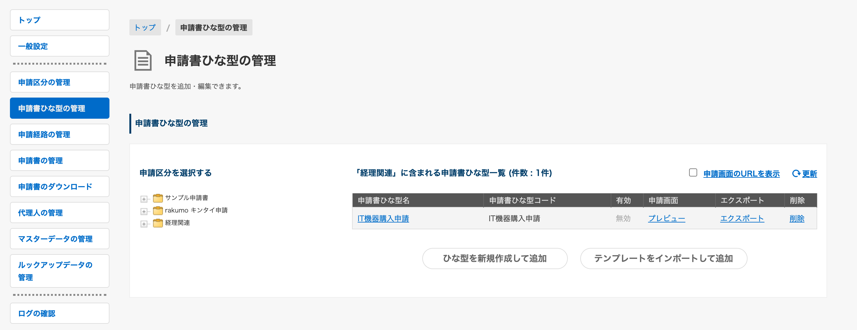Click テンプレートをインポートして追加 button

[663, 258]
